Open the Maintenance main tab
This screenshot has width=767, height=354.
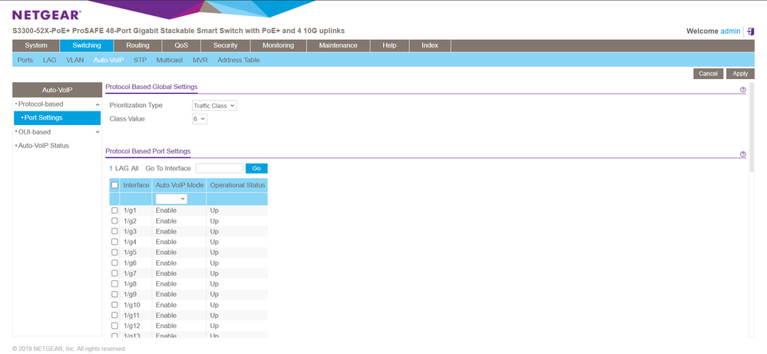(x=338, y=45)
